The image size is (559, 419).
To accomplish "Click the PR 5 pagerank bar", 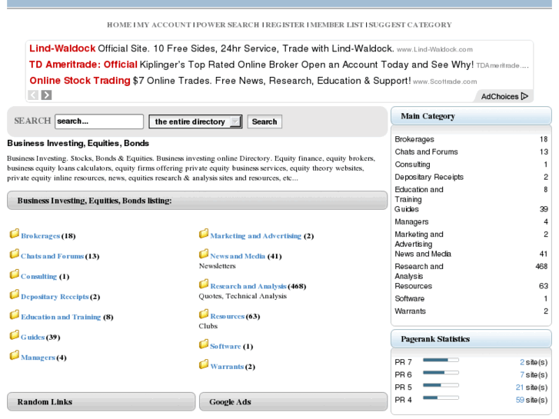I will click(x=441, y=385).
